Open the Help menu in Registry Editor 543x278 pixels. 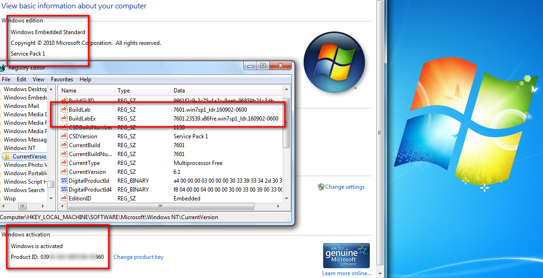pyautogui.click(x=85, y=79)
